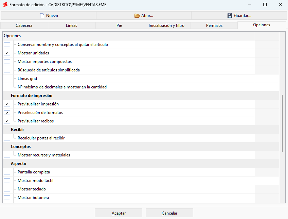Click the Aceptar button

pyautogui.click(x=119, y=213)
